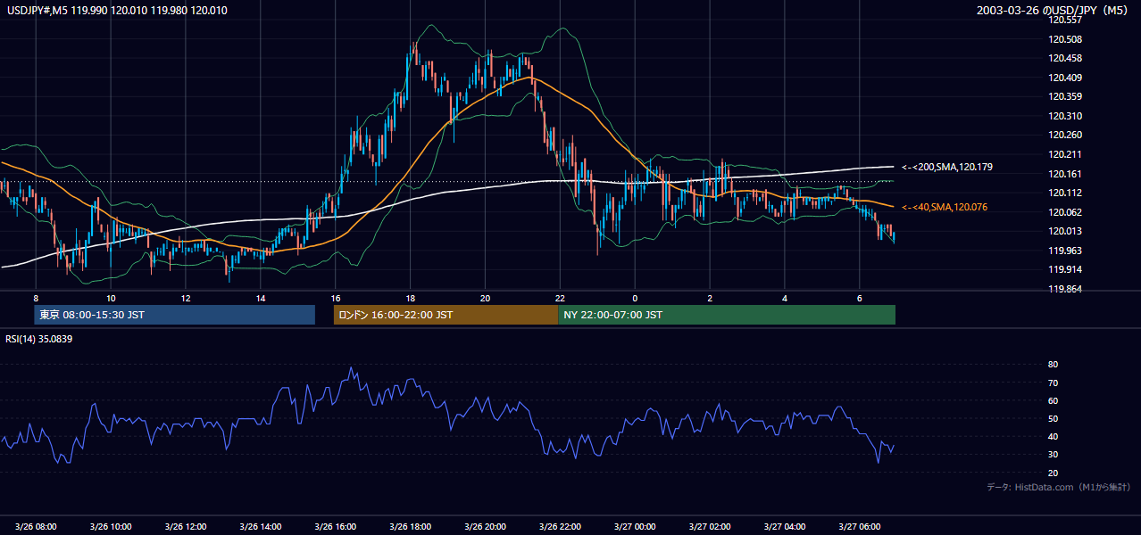
Task: Click the RSI axis level 20
Action: click(x=1053, y=473)
